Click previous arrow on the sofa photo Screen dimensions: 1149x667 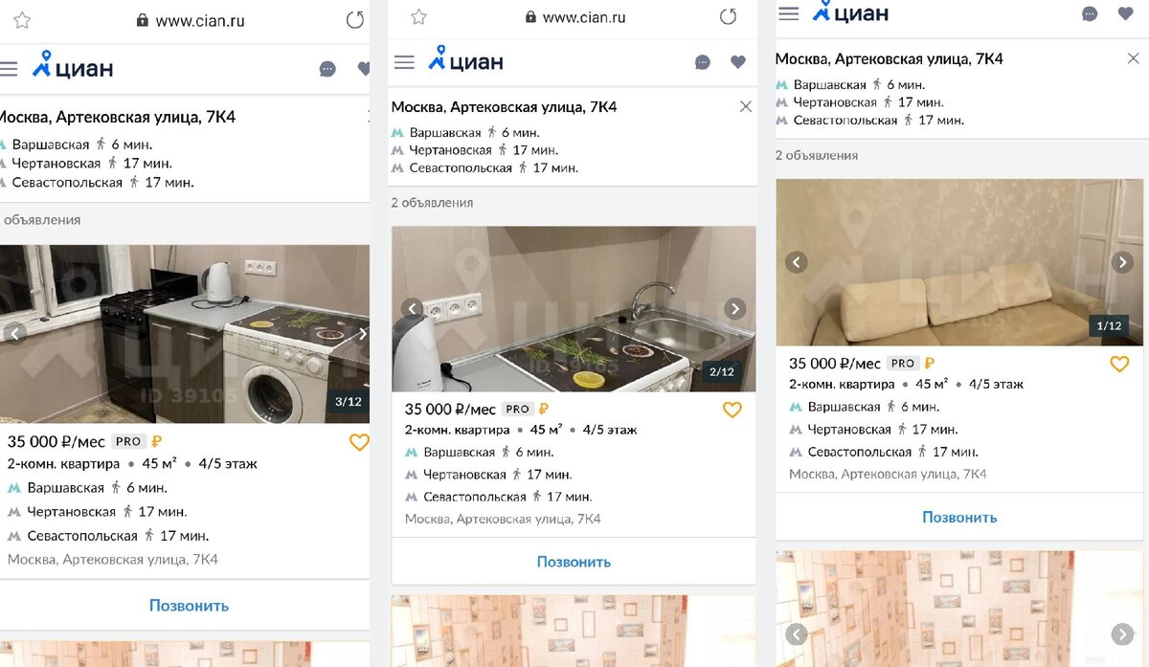point(797,262)
